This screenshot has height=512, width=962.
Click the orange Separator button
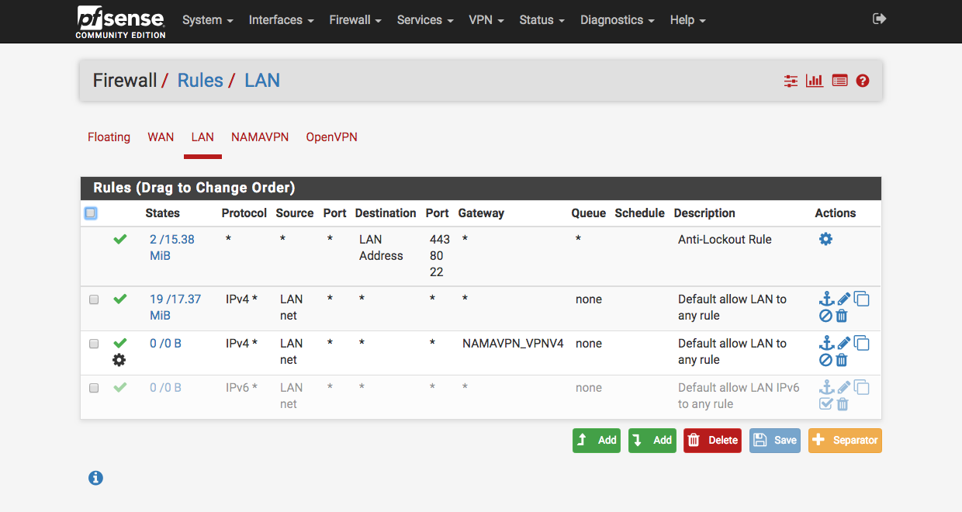[845, 441]
